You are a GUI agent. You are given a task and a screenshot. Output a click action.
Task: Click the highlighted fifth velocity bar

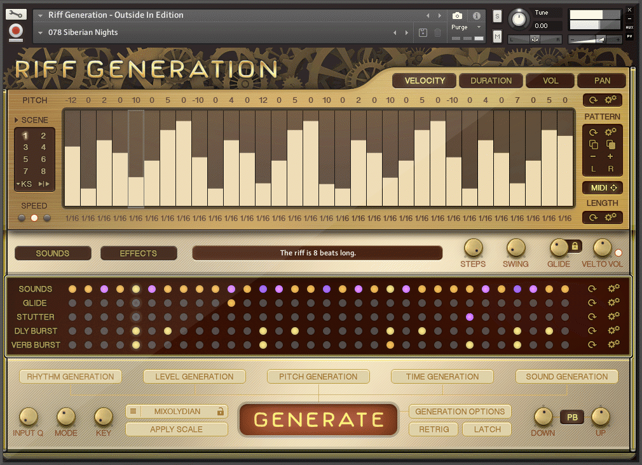pos(136,159)
